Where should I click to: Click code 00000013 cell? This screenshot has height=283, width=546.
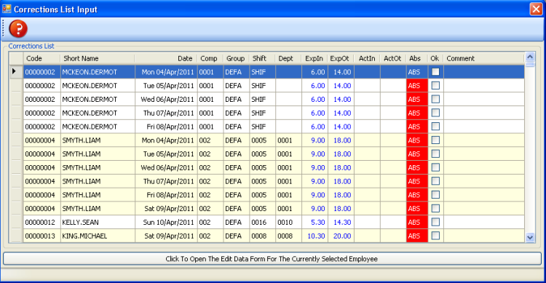click(41, 236)
